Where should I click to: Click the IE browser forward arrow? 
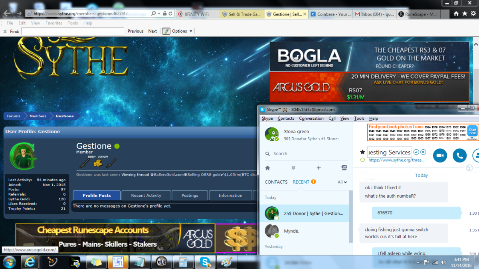pos(19,13)
